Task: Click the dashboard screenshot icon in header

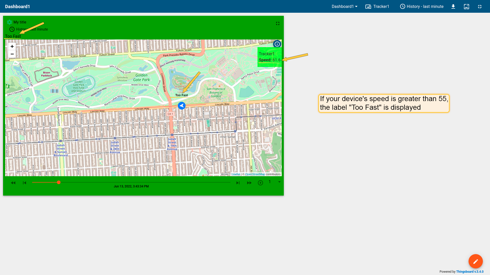Action: click(x=467, y=7)
